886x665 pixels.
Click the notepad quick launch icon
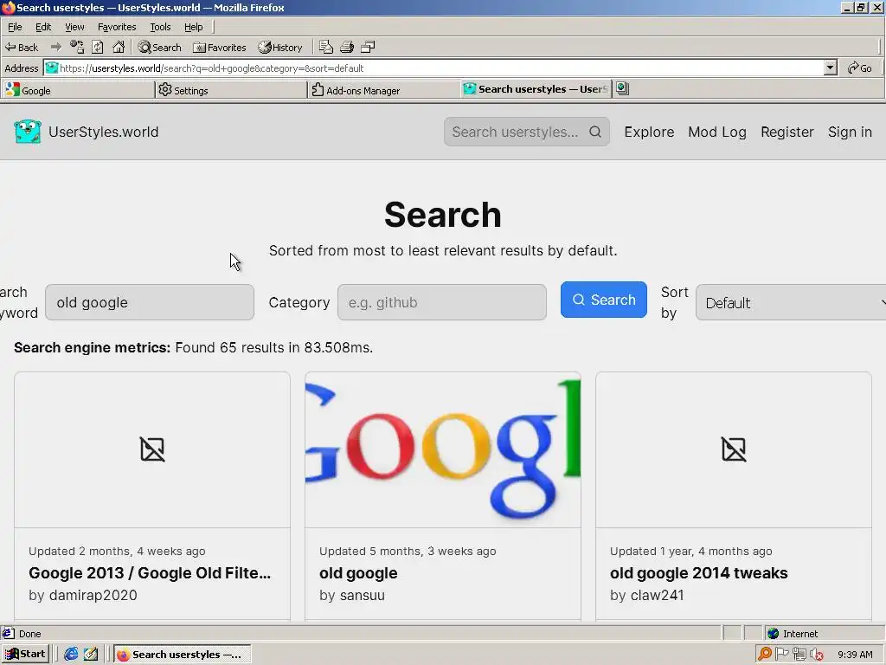[x=91, y=655]
